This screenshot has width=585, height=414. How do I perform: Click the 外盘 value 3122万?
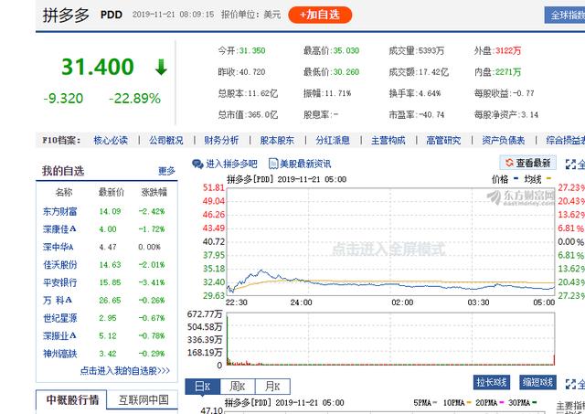pyautogui.click(x=508, y=51)
